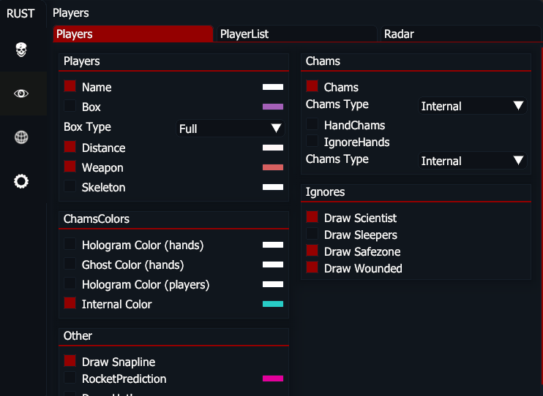The width and height of the screenshot is (543, 396).
Task: Select the eye visuals sidebar icon
Action: pos(21,94)
